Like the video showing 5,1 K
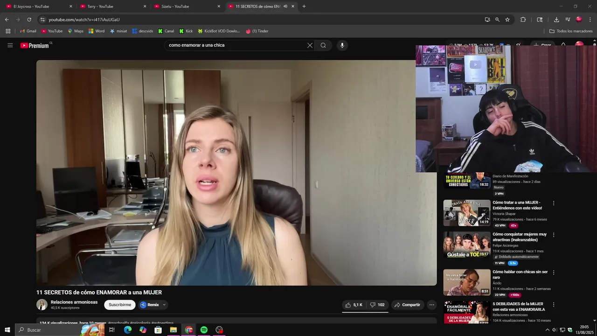This screenshot has height=336, width=597. click(354, 305)
